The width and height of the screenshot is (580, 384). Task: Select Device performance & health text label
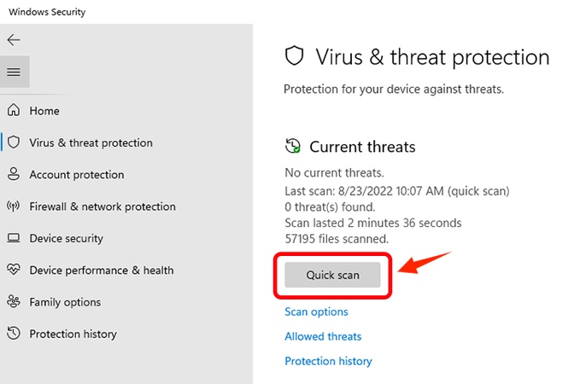[101, 271]
